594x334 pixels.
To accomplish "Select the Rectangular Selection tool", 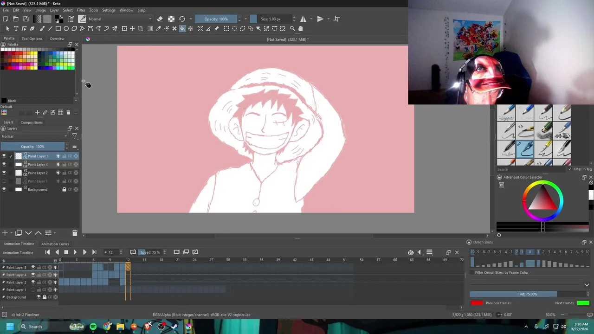I will coord(226,29).
